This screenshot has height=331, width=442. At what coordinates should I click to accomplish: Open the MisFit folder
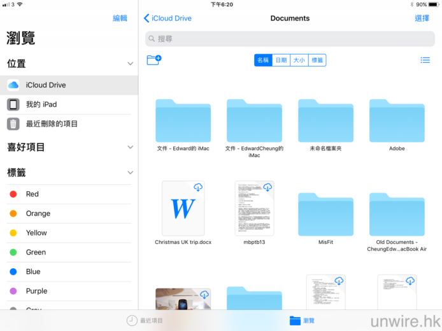click(325, 214)
